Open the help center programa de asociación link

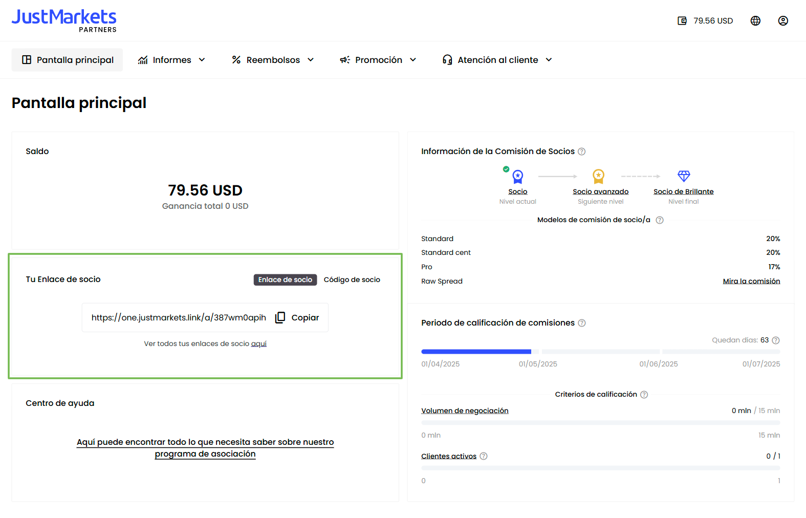point(205,448)
